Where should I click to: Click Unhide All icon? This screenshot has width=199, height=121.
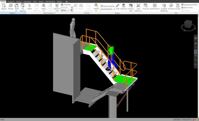96,6
